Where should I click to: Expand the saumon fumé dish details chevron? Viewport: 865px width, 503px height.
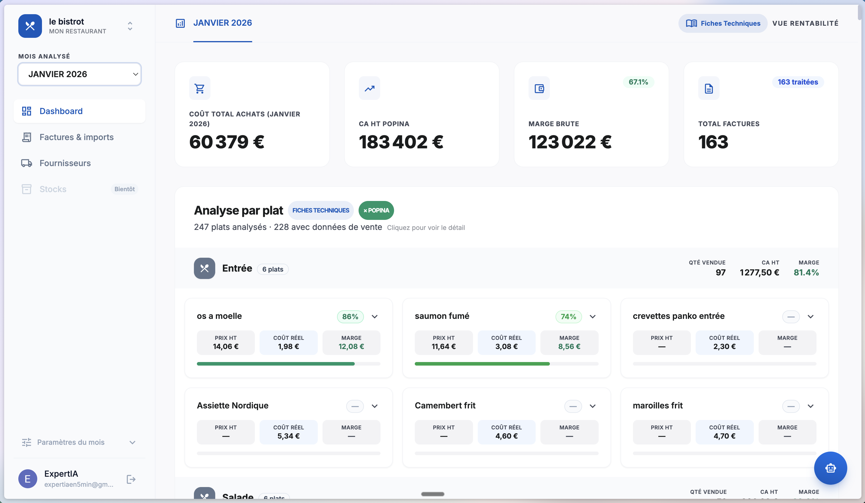(592, 316)
